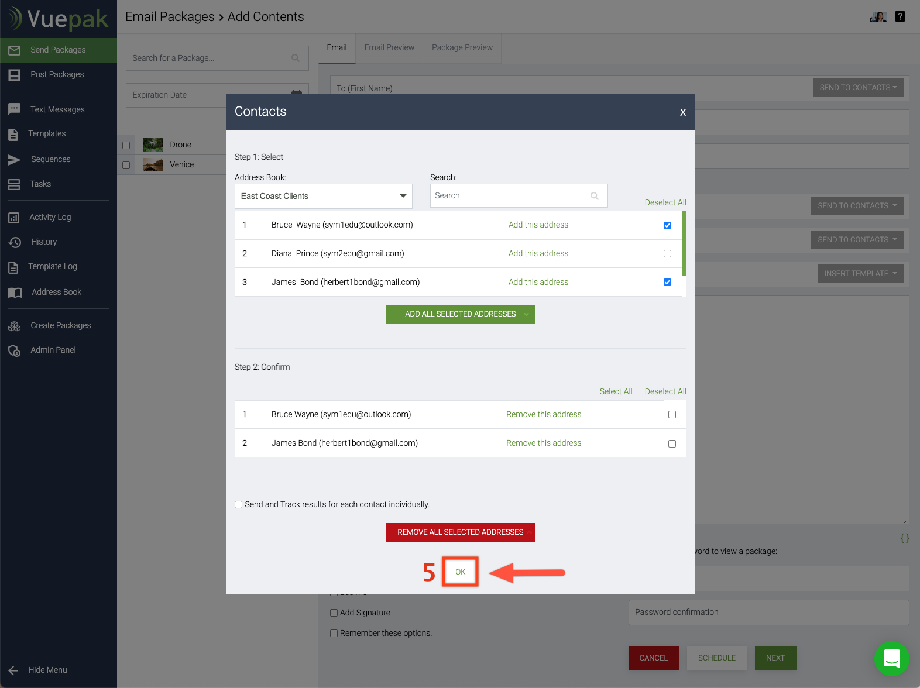Switch to the Email Preview tab
This screenshot has height=688, width=920.
pos(389,48)
